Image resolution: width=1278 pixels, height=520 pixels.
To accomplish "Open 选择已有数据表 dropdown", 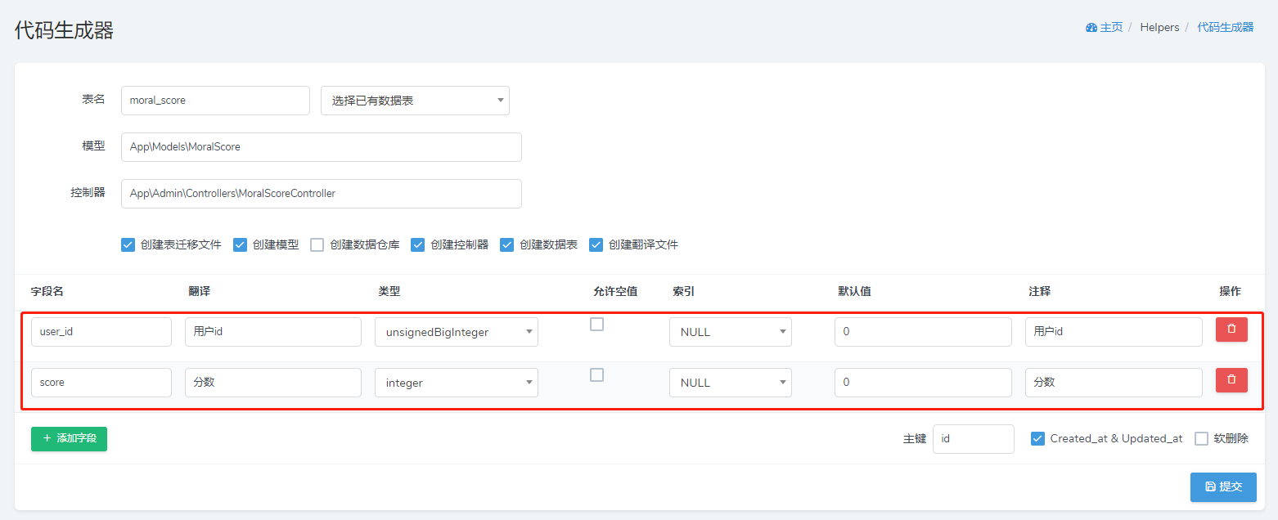I will (415, 101).
